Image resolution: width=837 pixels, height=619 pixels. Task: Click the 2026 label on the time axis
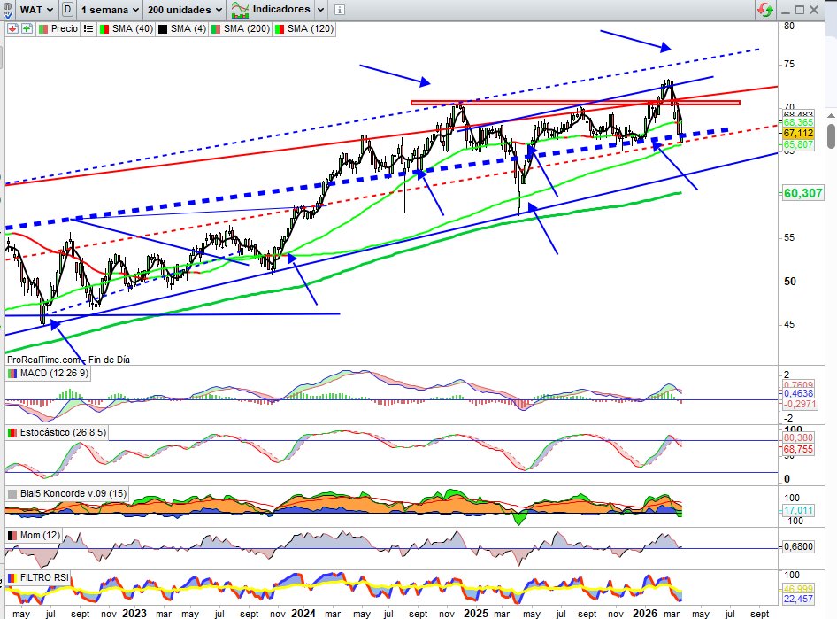[645, 613]
